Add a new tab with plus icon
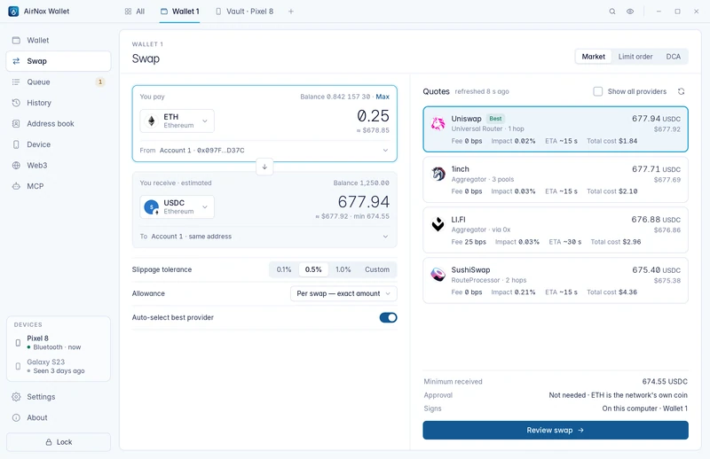Screen dimensions: 710x459 (x=291, y=12)
